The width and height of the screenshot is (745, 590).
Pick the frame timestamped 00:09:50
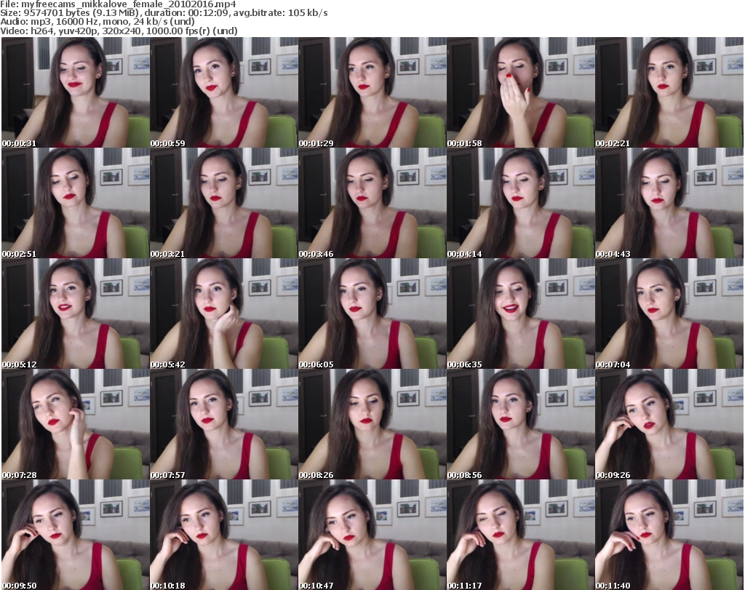pyautogui.click(x=76, y=535)
